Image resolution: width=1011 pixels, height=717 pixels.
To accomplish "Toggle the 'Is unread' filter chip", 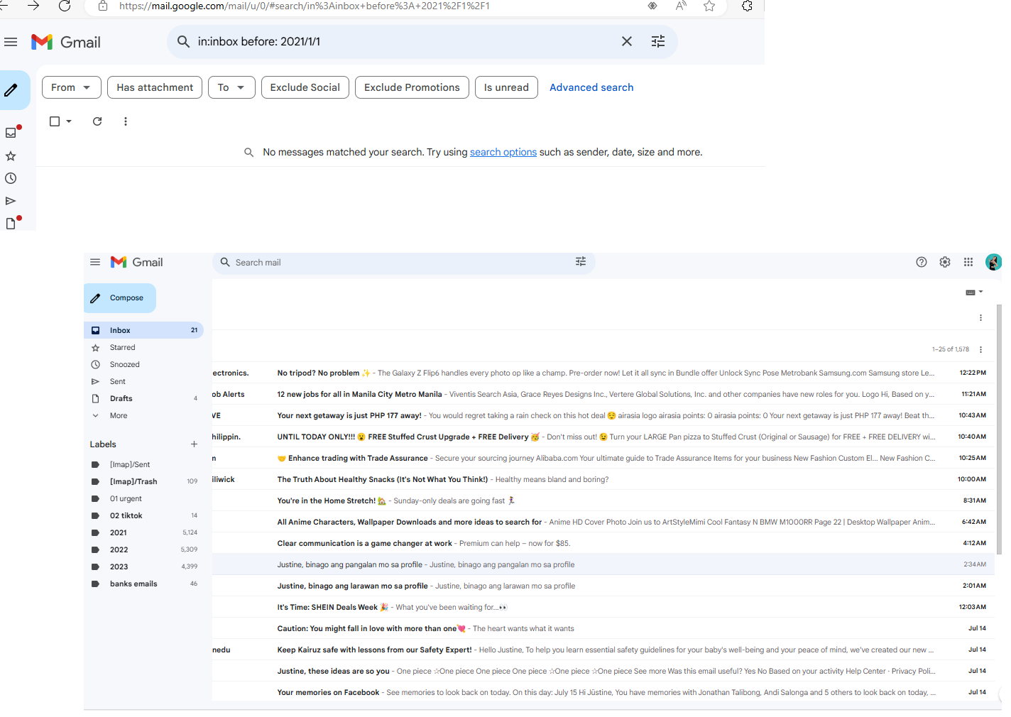I will pyautogui.click(x=506, y=87).
